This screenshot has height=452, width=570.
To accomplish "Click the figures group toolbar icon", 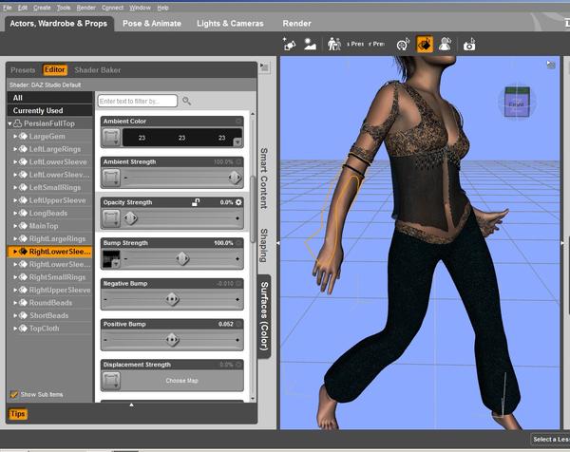I will tap(334, 45).
